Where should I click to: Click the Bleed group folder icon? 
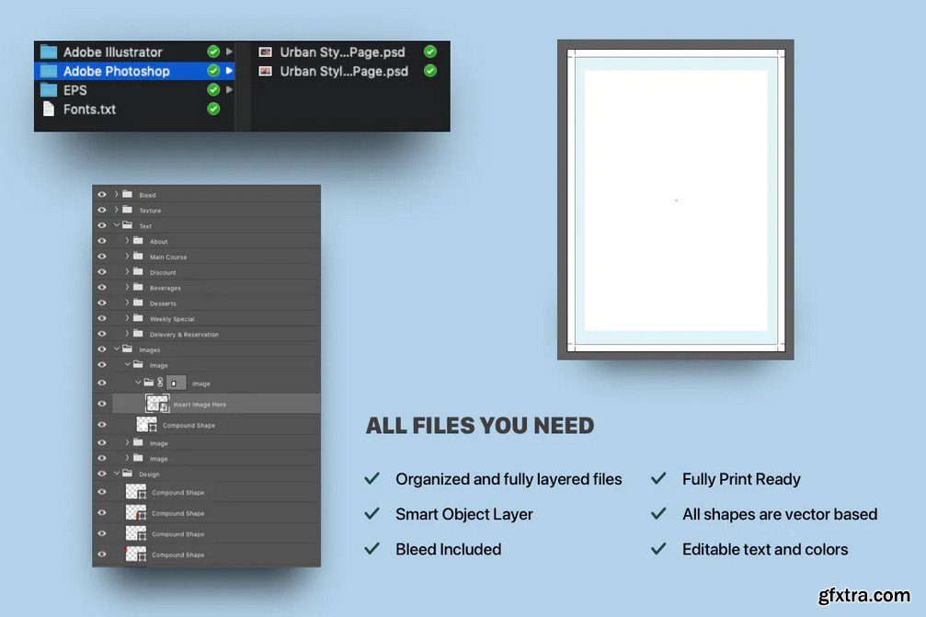[127, 195]
